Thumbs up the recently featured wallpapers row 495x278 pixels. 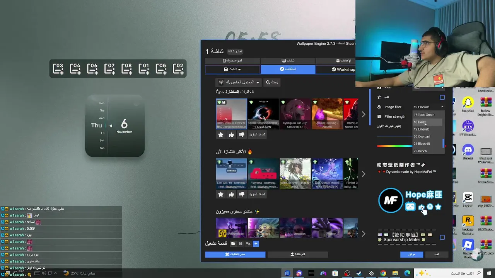click(x=231, y=134)
